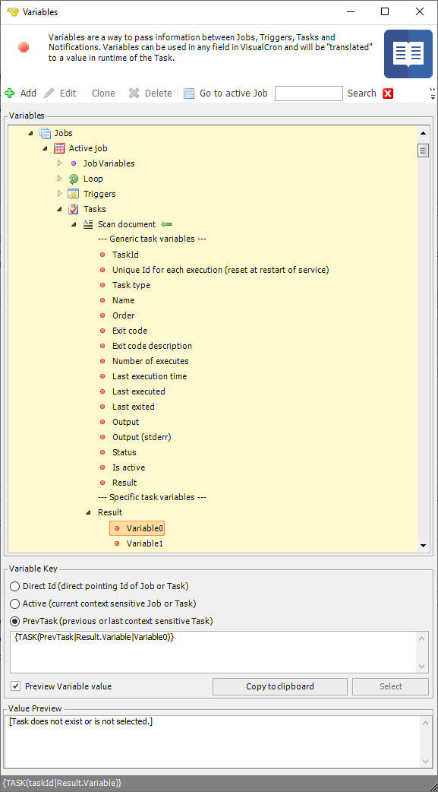Click the tree scrollbar down arrow
438x792 pixels.
tap(423, 545)
